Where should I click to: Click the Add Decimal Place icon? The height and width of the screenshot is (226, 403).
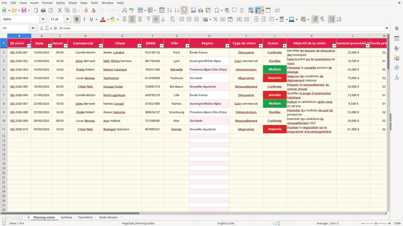pyautogui.click(x=239, y=19)
